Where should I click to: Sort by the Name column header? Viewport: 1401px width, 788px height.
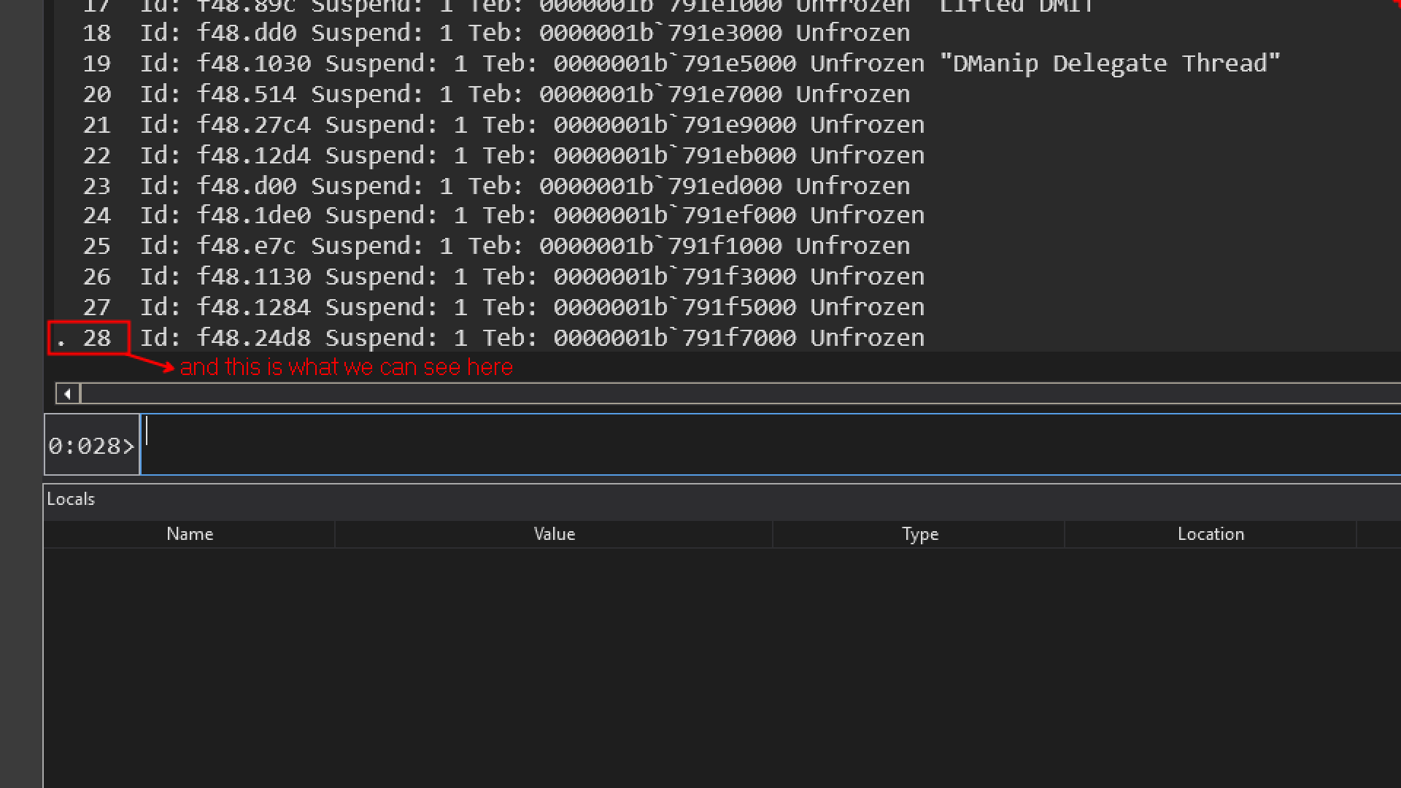click(190, 534)
